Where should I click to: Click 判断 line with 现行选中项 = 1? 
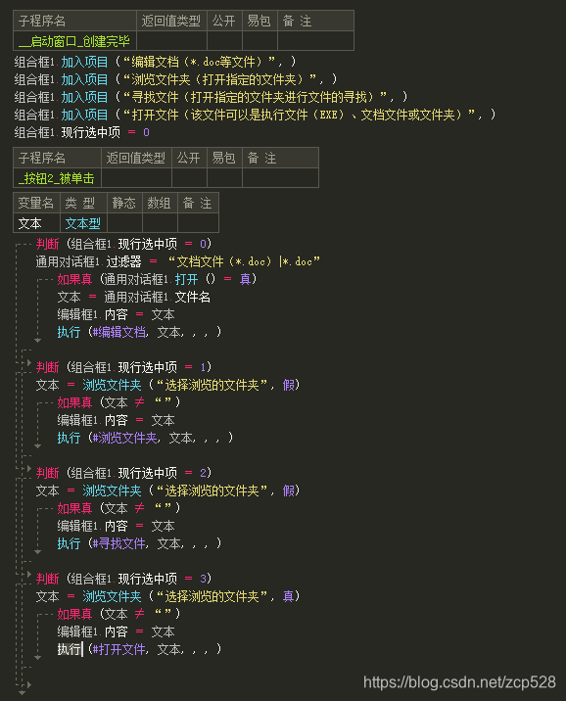click(x=123, y=367)
